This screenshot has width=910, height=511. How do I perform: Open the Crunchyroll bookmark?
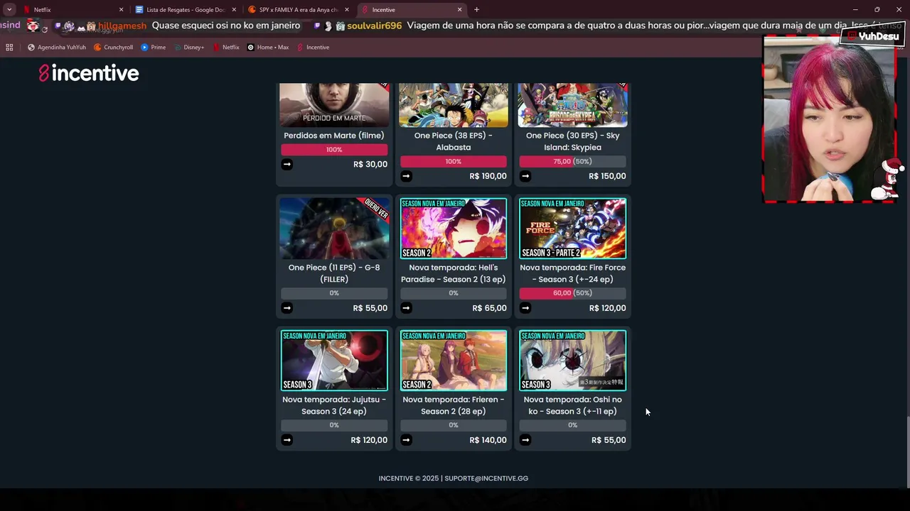tap(114, 47)
